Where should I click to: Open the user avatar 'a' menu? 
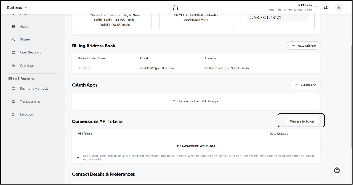point(339,7)
